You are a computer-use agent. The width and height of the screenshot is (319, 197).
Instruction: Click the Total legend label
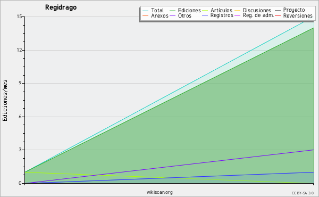(157, 10)
